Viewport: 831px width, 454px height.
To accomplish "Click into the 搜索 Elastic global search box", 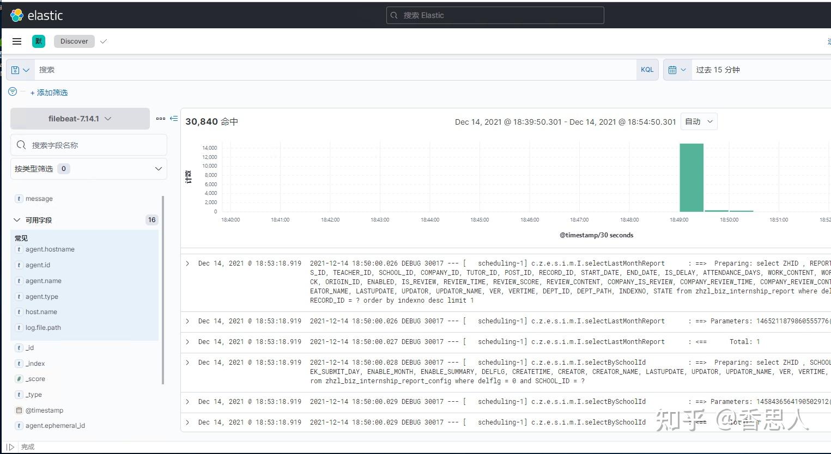I will [x=494, y=15].
